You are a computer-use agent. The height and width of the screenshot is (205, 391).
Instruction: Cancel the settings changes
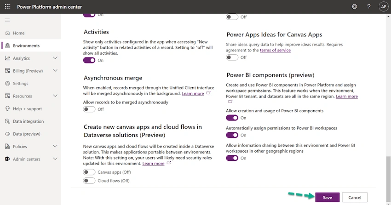[355, 198]
